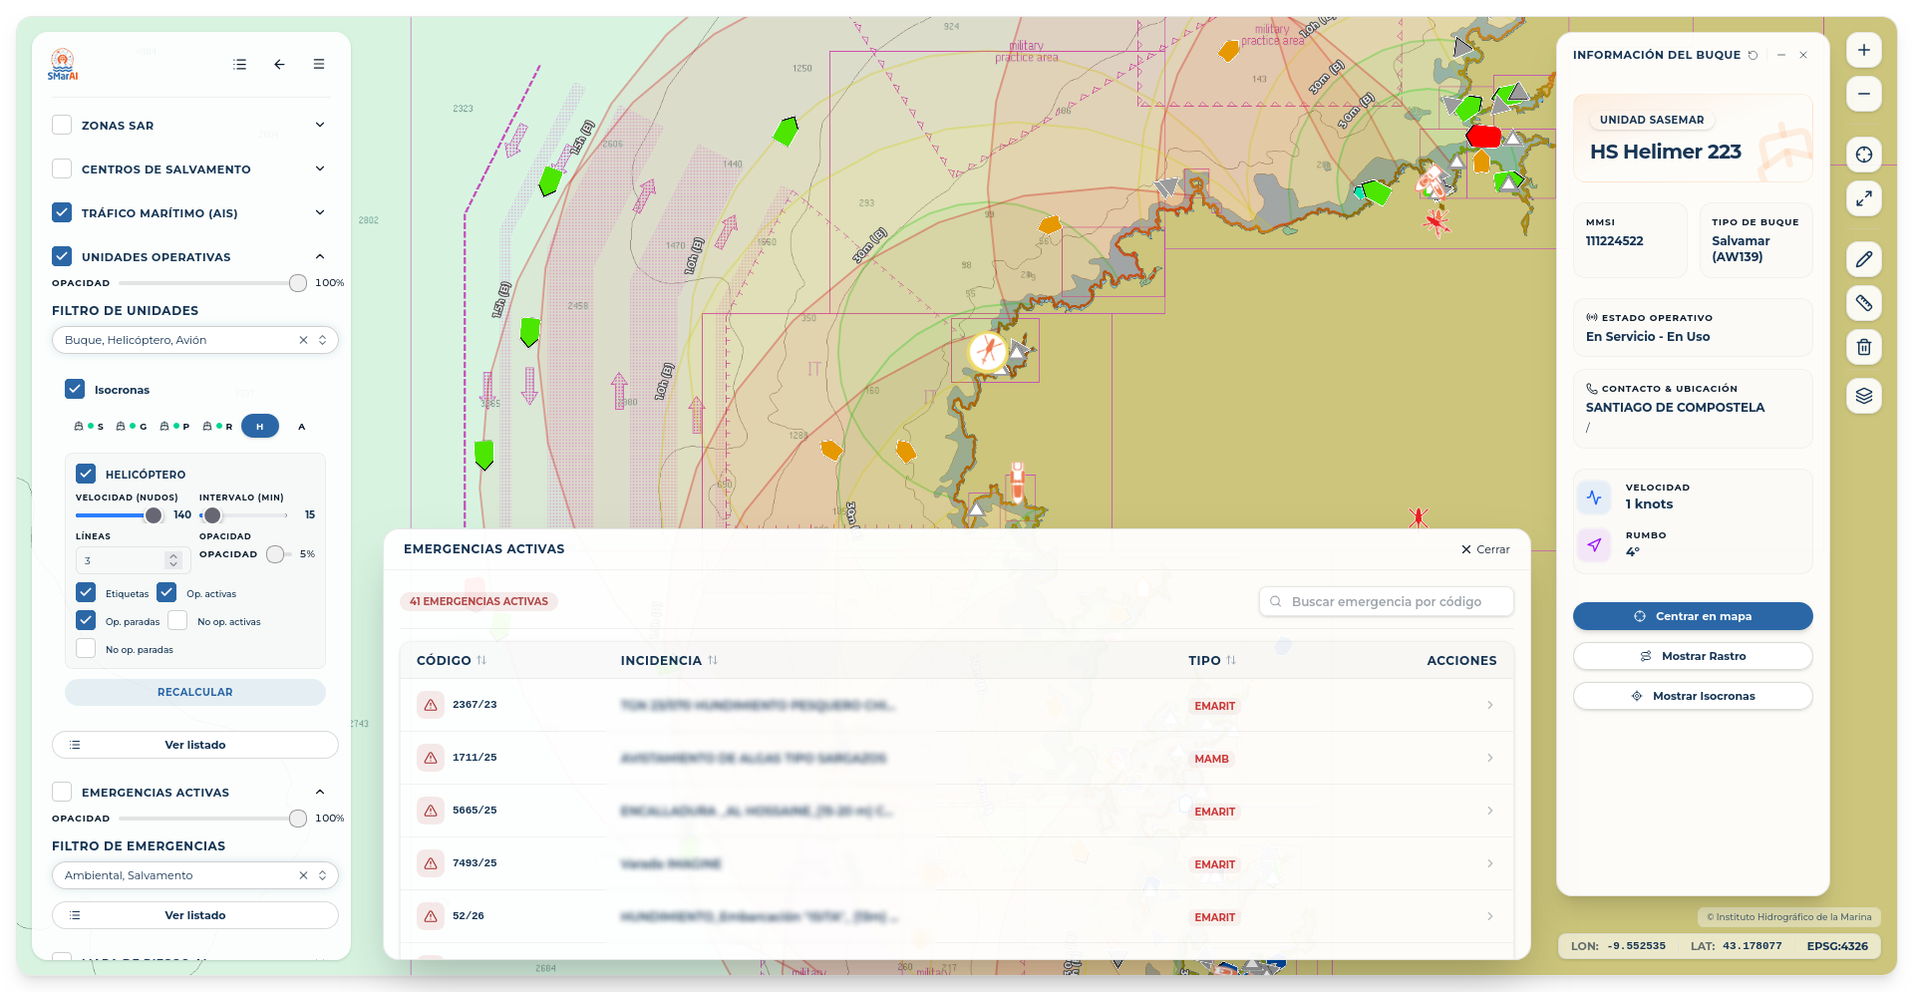Viewport: 1914px width, 992px height.
Task: Disable the Isocronas checkbox
Action: [75, 389]
